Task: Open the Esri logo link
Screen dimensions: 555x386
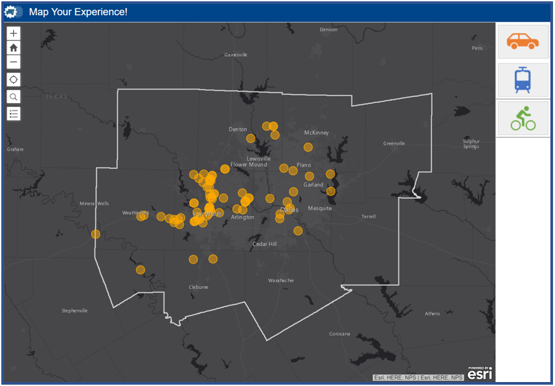Action: 480,374
